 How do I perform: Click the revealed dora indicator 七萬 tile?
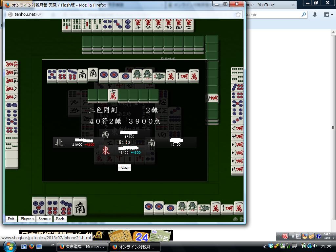(x=113, y=95)
